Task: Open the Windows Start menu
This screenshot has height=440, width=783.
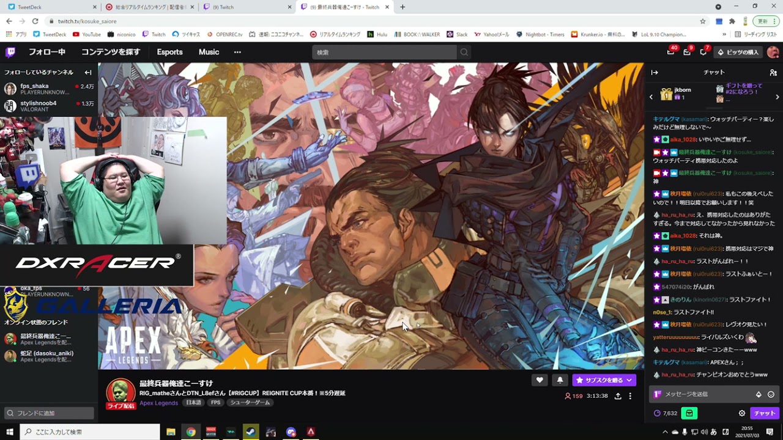Action: (10, 431)
